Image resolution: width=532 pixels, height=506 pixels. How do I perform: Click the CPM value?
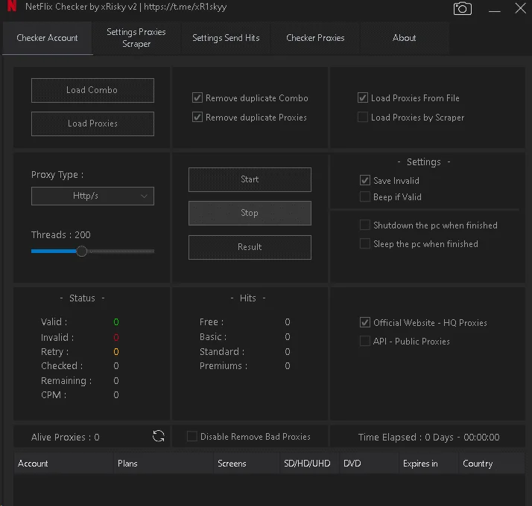coord(116,395)
